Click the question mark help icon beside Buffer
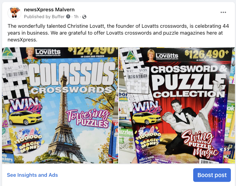 (x=68, y=16)
